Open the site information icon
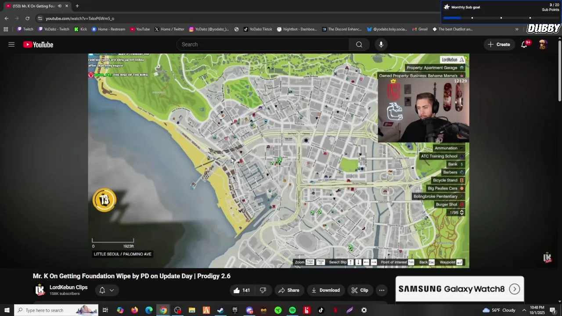562x316 pixels. coord(40,18)
